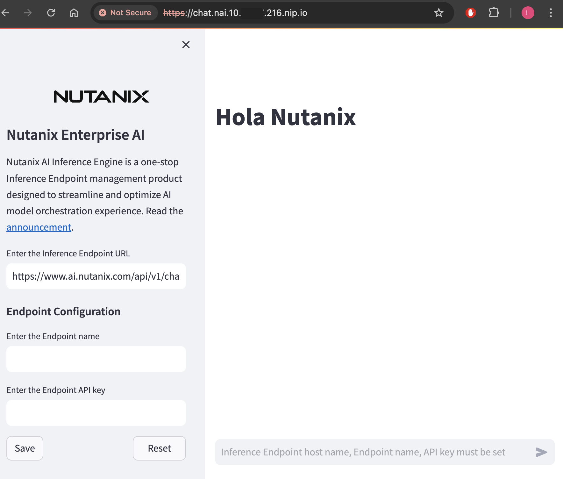Click the 'Enter the Inference Endpoint URL' label

pos(68,254)
